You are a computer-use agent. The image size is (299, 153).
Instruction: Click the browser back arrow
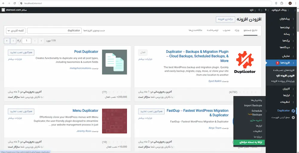click(3, 3)
